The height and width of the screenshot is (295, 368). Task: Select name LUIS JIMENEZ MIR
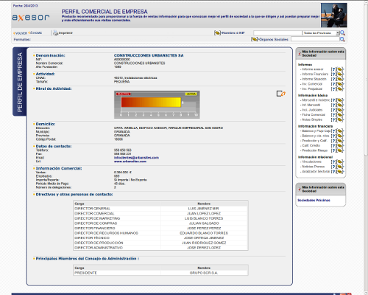[x=204, y=209]
